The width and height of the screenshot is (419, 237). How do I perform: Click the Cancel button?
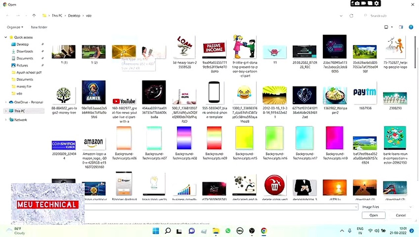pyautogui.click(x=401, y=215)
